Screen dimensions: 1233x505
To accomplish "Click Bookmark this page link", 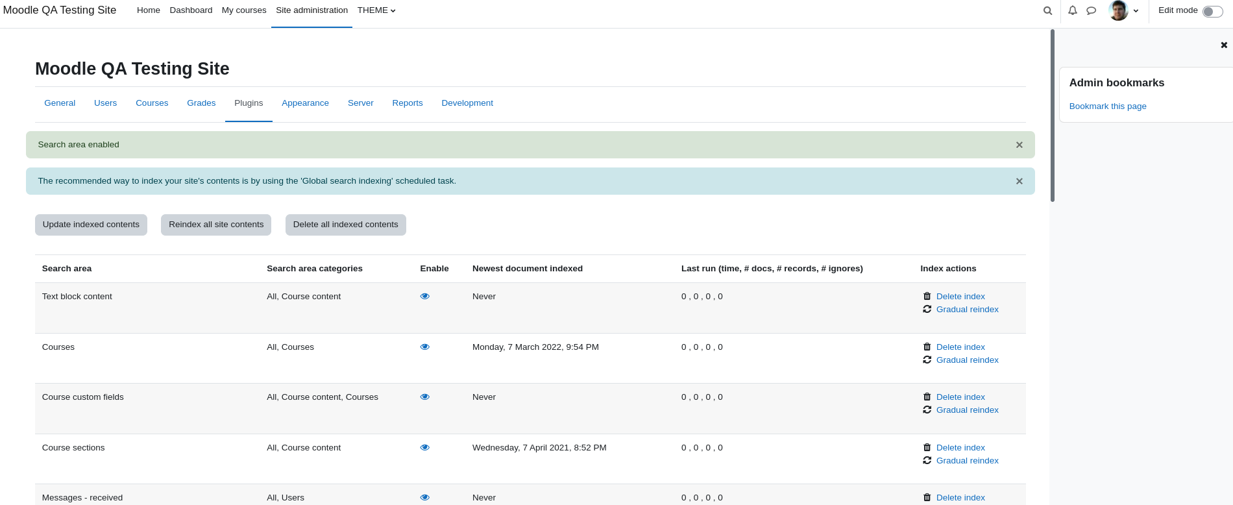I will pos(1108,106).
